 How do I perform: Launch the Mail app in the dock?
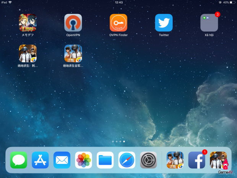[62, 160]
